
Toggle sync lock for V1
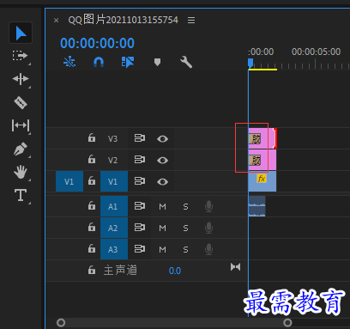click(140, 181)
